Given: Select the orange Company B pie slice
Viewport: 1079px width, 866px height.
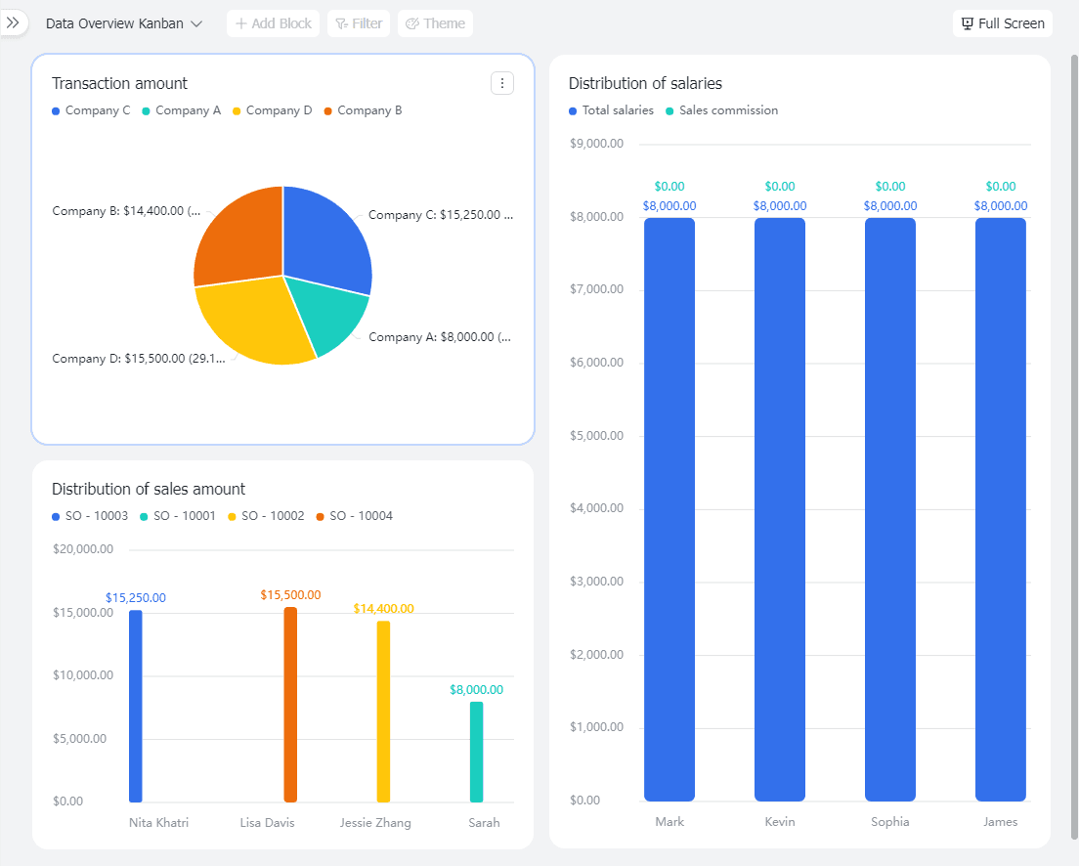Looking at the screenshot, I should tap(240, 238).
